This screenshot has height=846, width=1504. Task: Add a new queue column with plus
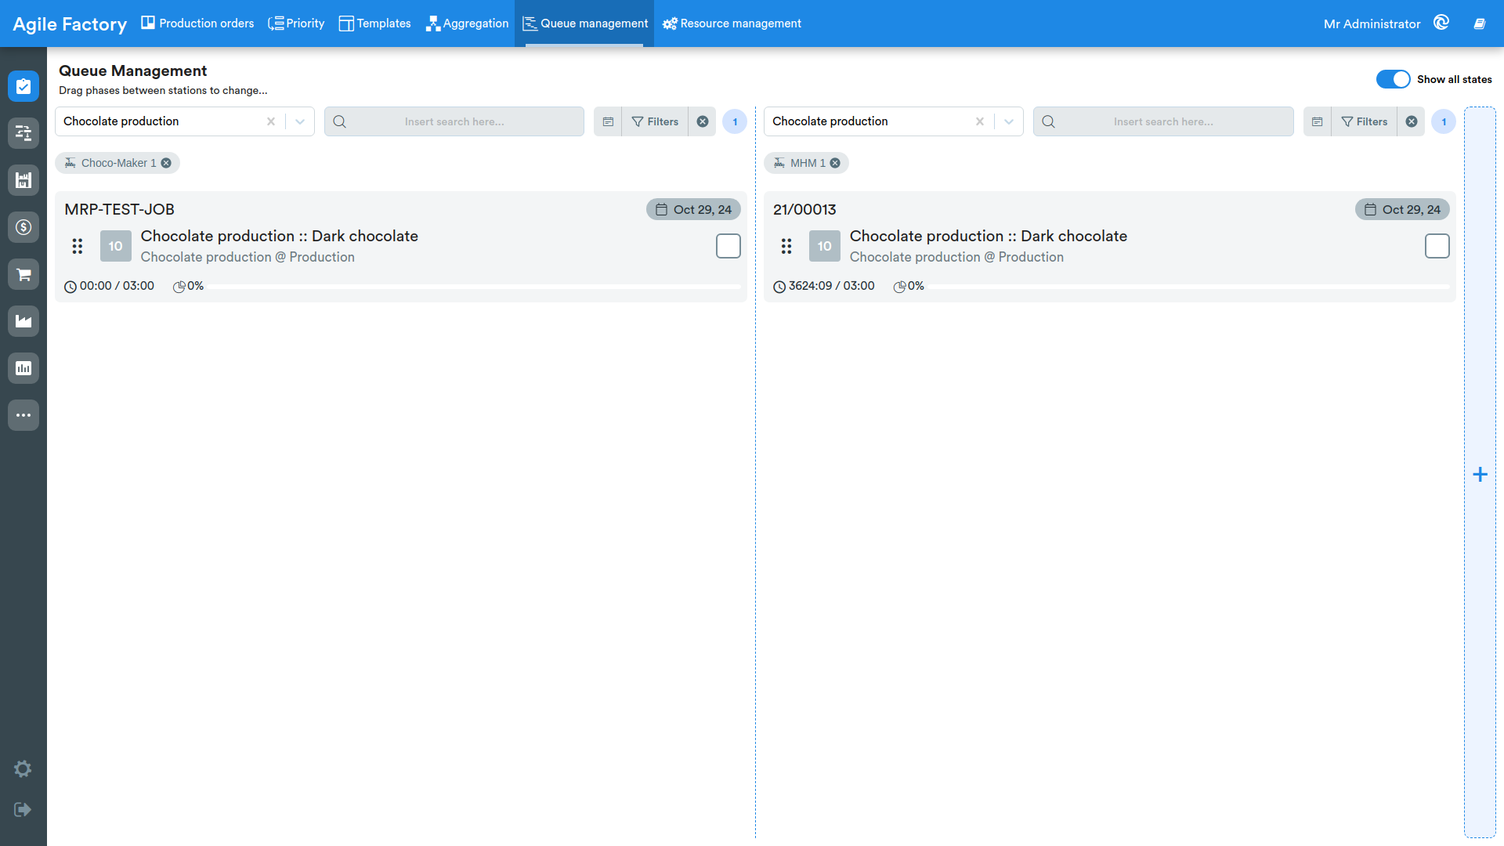click(x=1480, y=474)
